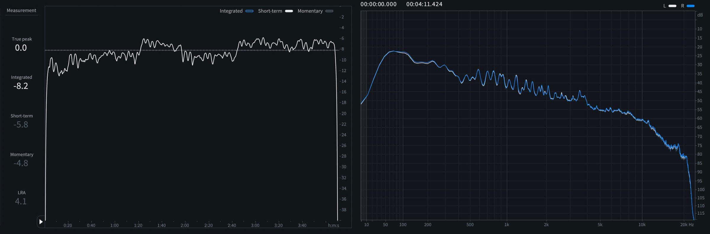Viewport: 710px width, 234px height.
Task: Toggle the R channel blue spectrum swatch
Action: [x=690, y=6]
